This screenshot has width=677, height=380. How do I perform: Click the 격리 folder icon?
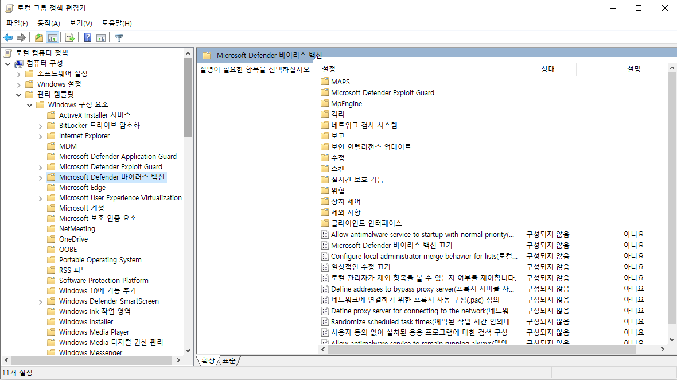(x=325, y=114)
